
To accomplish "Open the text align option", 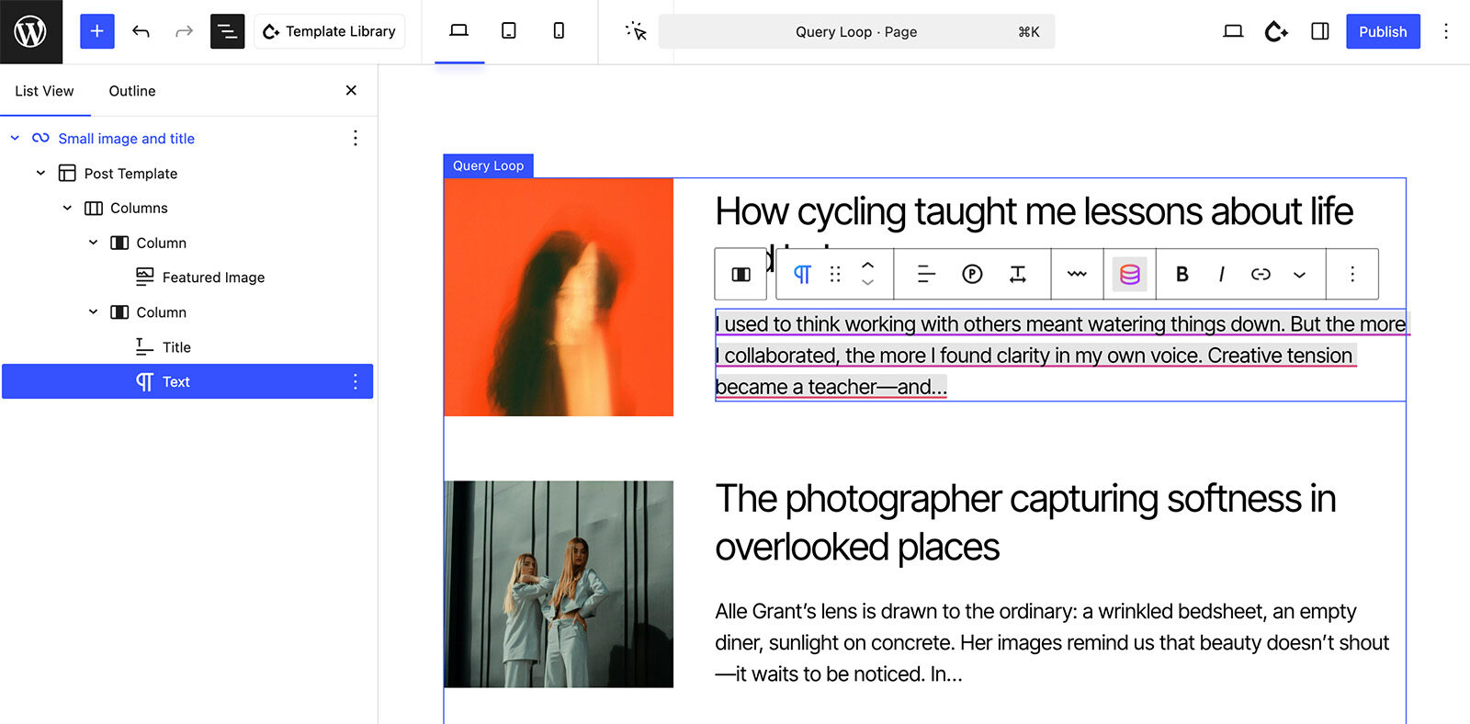I will (x=926, y=274).
